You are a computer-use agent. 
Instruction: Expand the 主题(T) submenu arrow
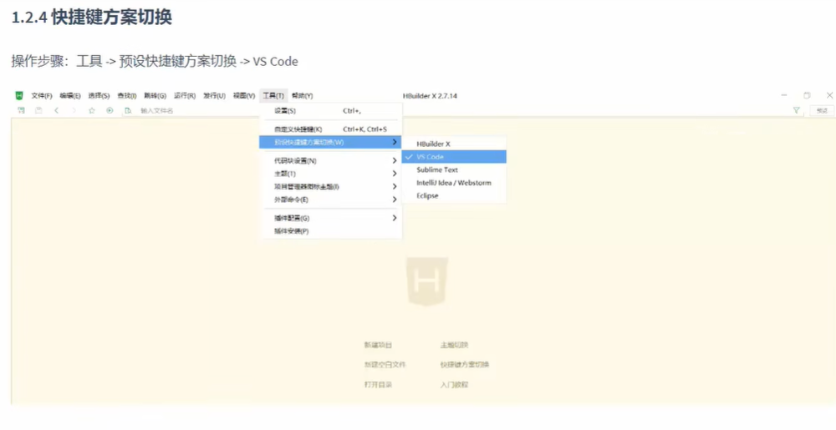[394, 174]
